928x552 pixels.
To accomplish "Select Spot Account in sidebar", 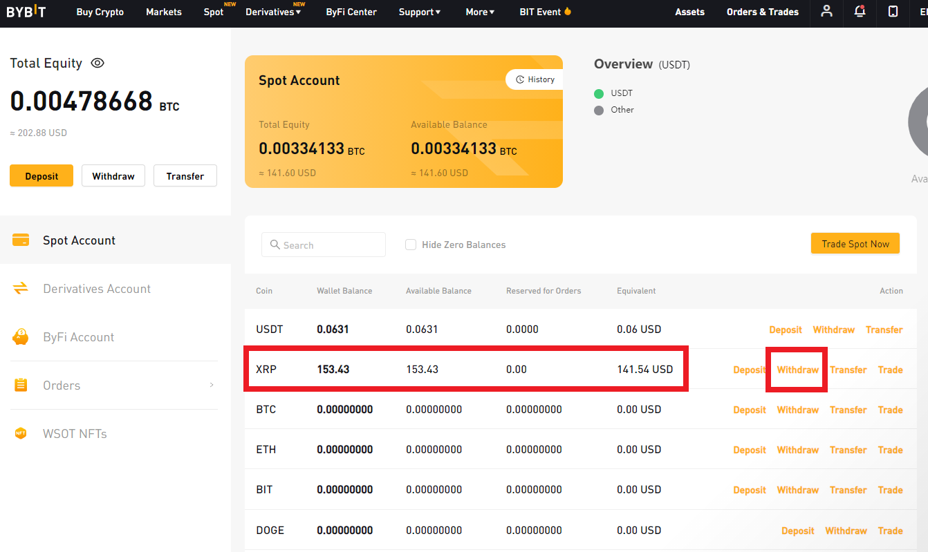I will point(115,240).
